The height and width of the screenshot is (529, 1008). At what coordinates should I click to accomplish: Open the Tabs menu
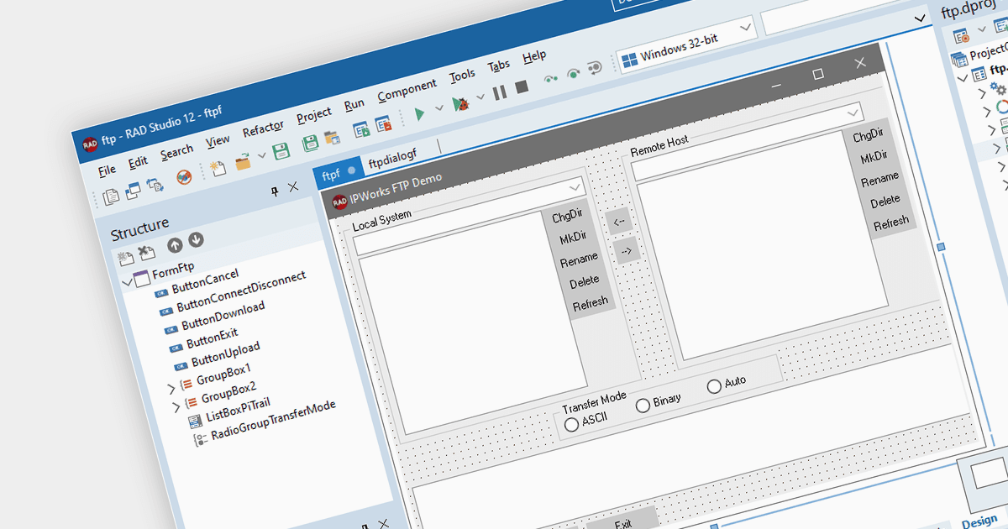498,65
